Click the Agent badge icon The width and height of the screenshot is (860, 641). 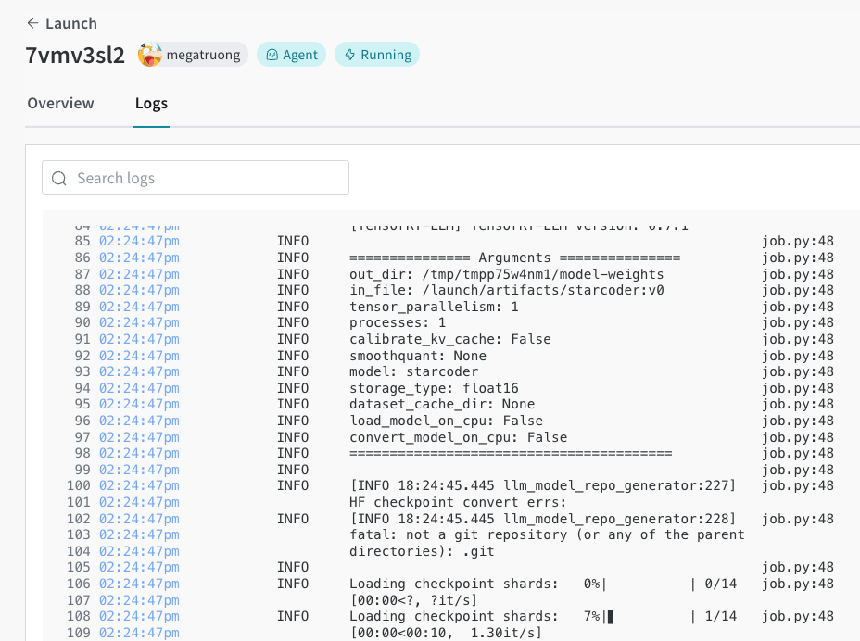click(x=272, y=55)
